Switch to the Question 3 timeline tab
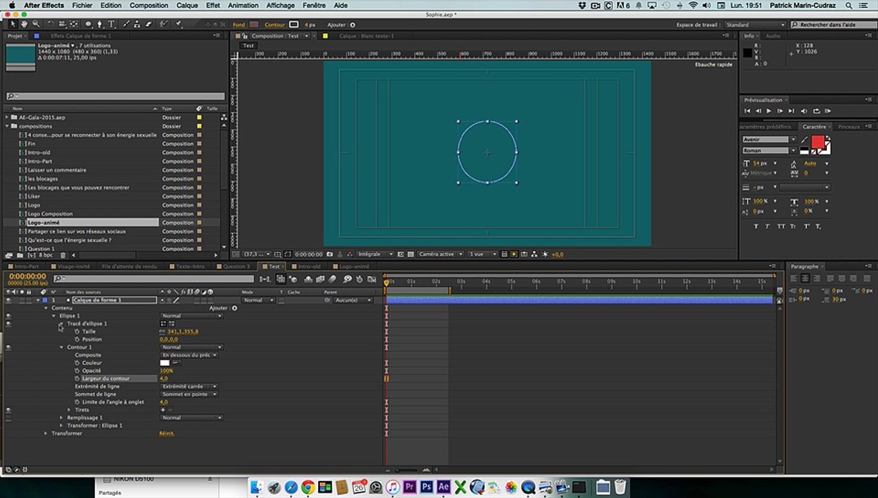 (236, 266)
